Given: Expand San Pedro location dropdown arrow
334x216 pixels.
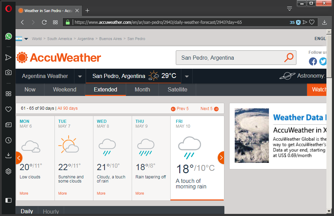Looking at the screenshot, I should pos(186,76).
